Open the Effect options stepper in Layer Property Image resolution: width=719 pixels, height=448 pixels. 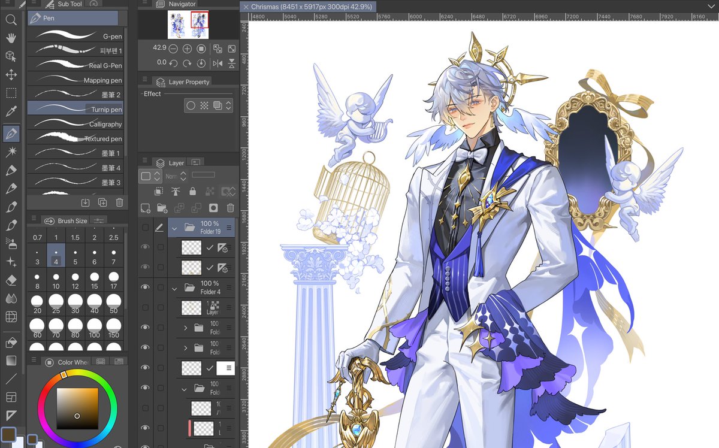(x=228, y=105)
